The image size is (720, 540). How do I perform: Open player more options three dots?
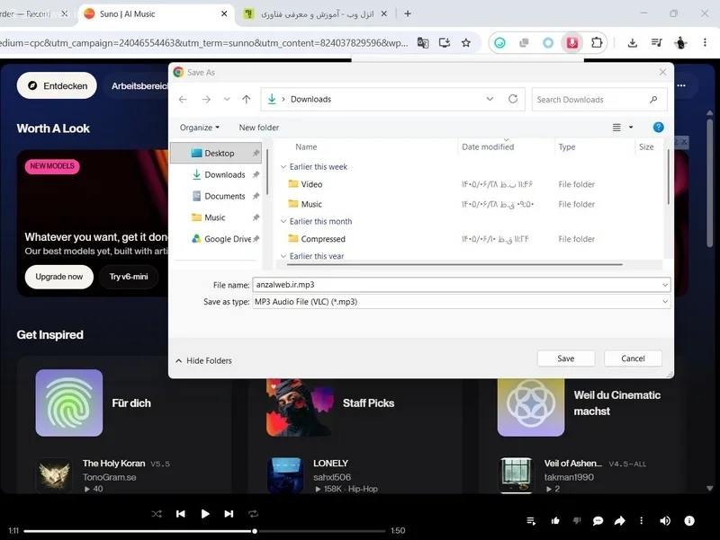[642, 521]
